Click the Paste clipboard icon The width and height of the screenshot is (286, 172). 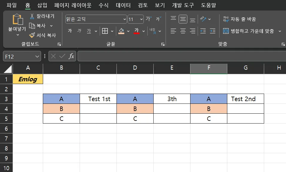(18, 19)
